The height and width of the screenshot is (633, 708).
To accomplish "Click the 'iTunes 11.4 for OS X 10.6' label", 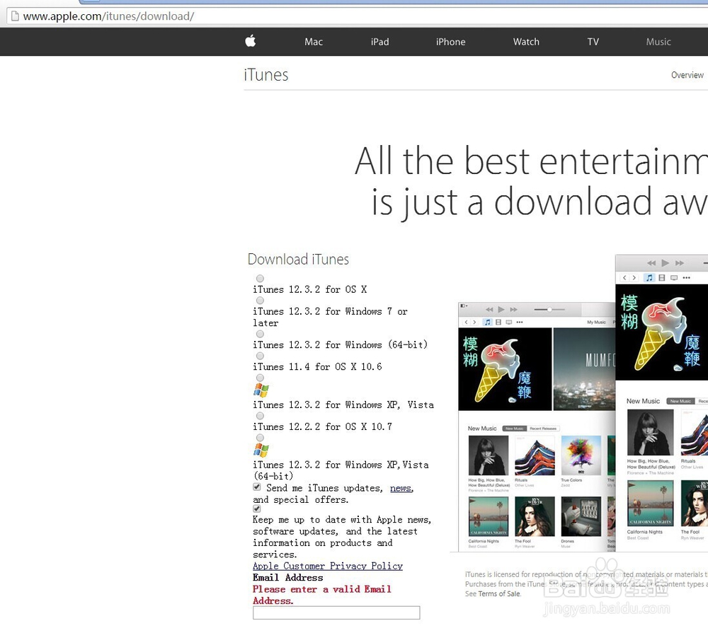I will coord(317,367).
